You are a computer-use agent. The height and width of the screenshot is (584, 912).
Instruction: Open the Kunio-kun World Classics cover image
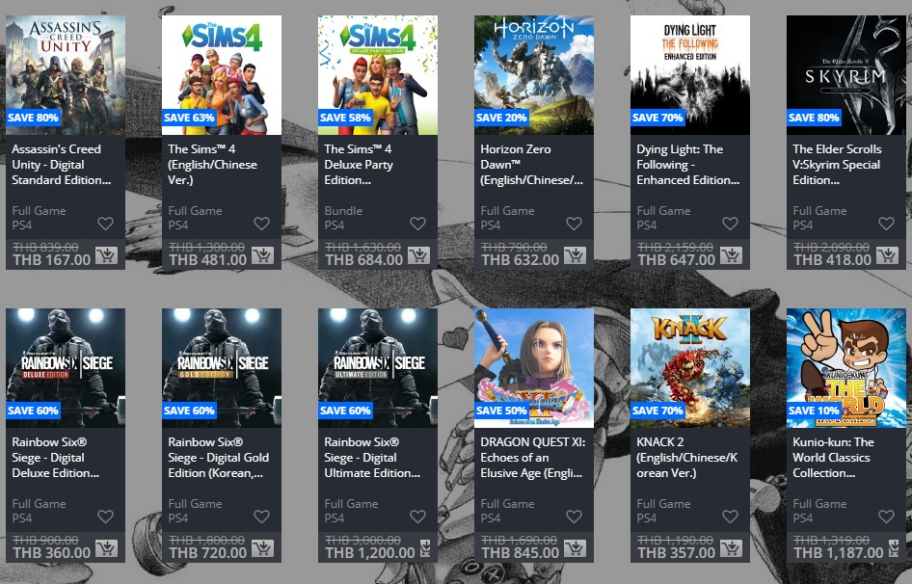click(x=845, y=368)
